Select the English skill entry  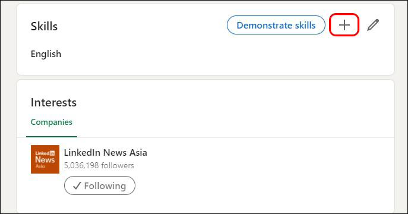coord(46,54)
